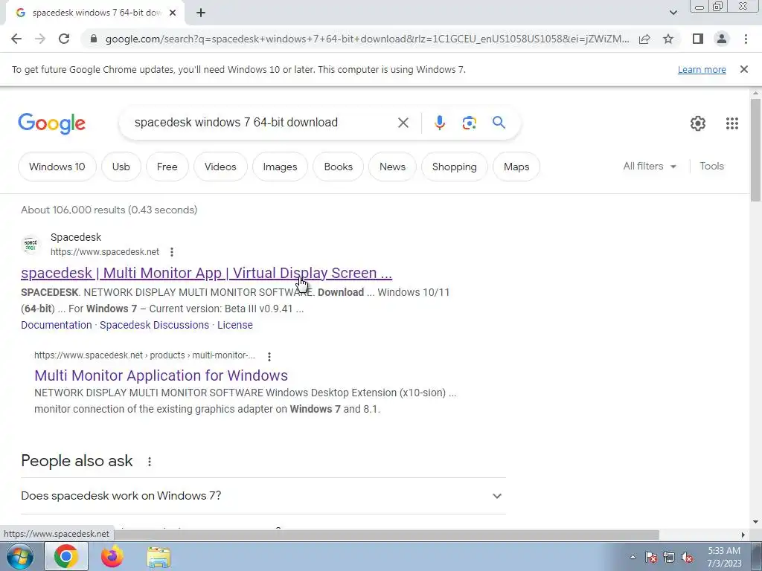Click Learn more about Chrome updates
Screen dimensions: 762x571
[702, 69]
